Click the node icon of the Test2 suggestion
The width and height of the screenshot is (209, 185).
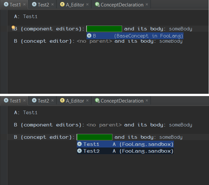pyautogui.click(x=79, y=151)
